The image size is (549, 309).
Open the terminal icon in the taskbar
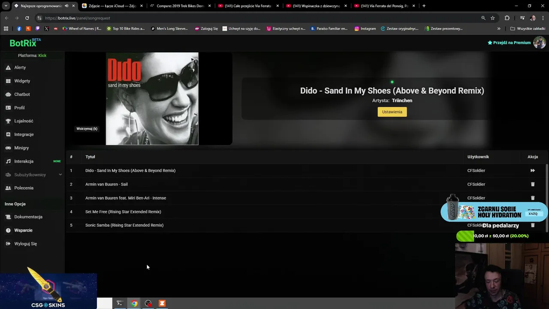coord(120,303)
